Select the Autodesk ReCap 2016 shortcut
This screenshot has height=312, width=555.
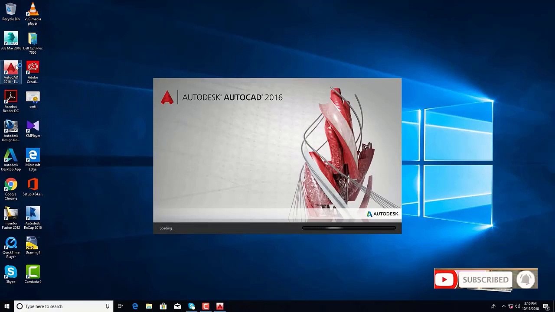(x=33, y=218)
